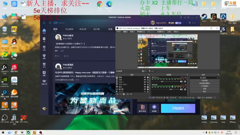240x135 pixels.
Task: Open notifications bell in Perfect World Arena
Action: [x=181, y=17]
